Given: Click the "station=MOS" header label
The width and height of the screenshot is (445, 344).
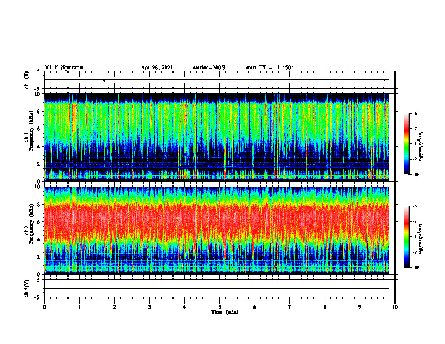Looking at the screenshot, I should (209, 67).
